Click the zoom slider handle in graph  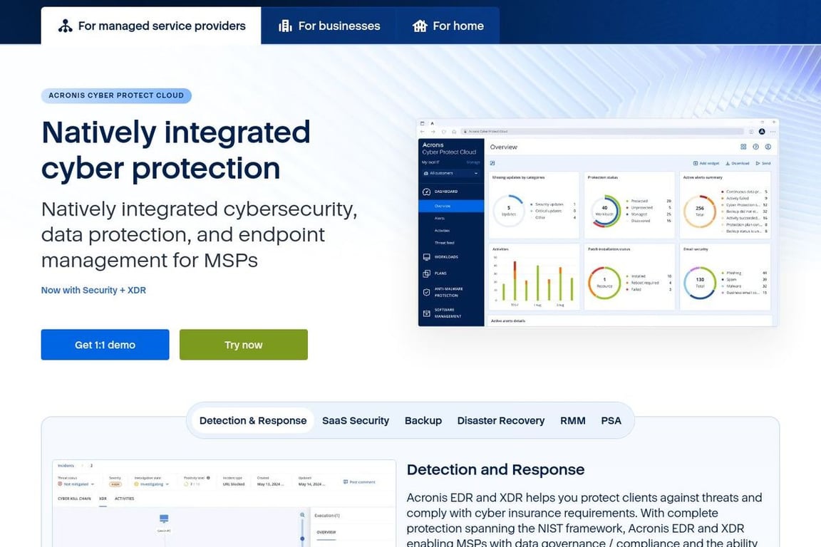[302, 538]
